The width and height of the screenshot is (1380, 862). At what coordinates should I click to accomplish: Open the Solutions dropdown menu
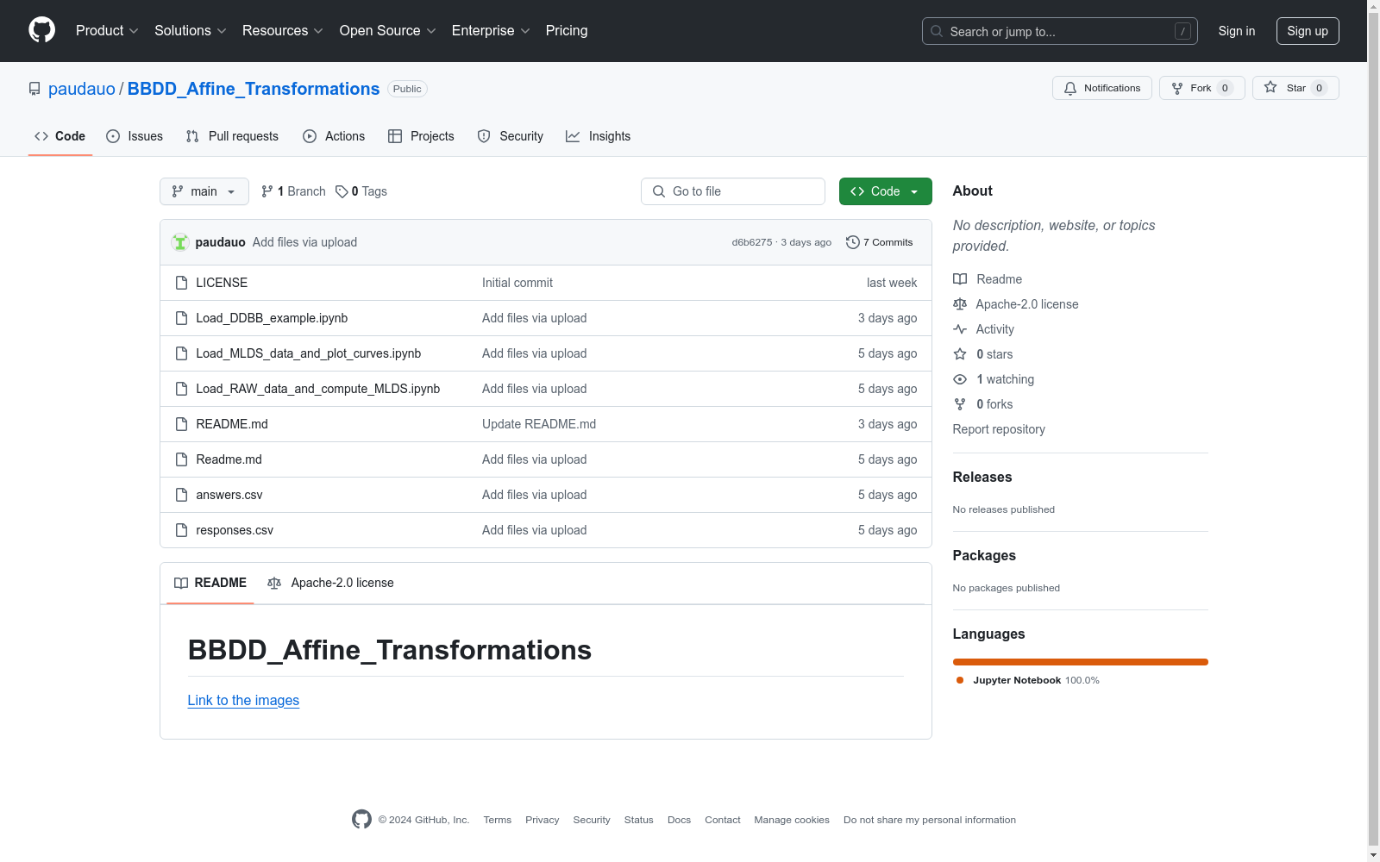pos(191,31)
